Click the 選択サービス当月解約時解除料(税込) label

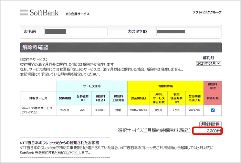point(154,131)
